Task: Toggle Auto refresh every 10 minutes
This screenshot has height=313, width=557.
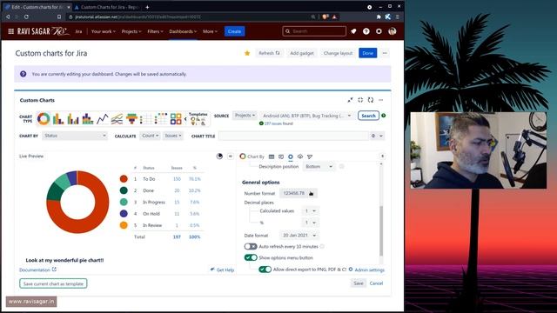Action: [x=251, y=246]
